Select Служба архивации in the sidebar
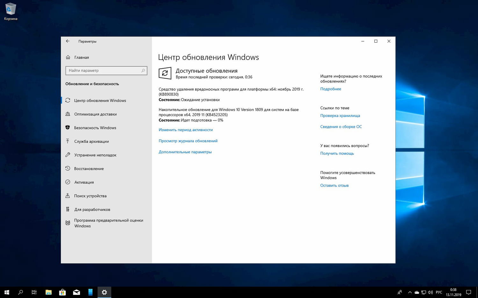The width and height of the screenshot is (478, 298). [92, 141]
